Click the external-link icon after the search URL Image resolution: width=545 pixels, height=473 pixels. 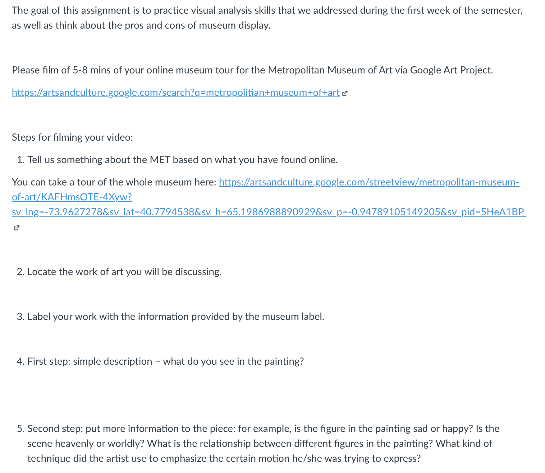[x=344, y=93]
